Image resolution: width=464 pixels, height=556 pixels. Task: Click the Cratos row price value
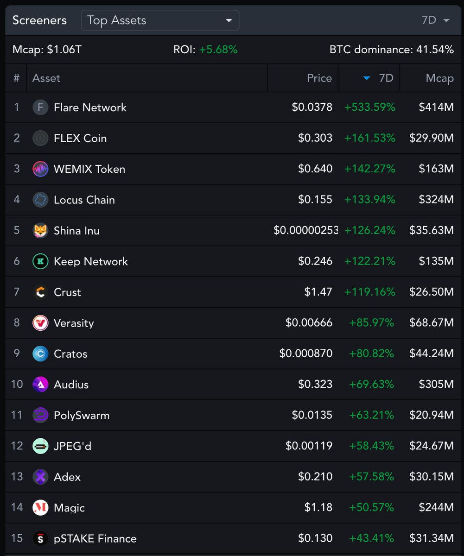[x=306, y=354]
